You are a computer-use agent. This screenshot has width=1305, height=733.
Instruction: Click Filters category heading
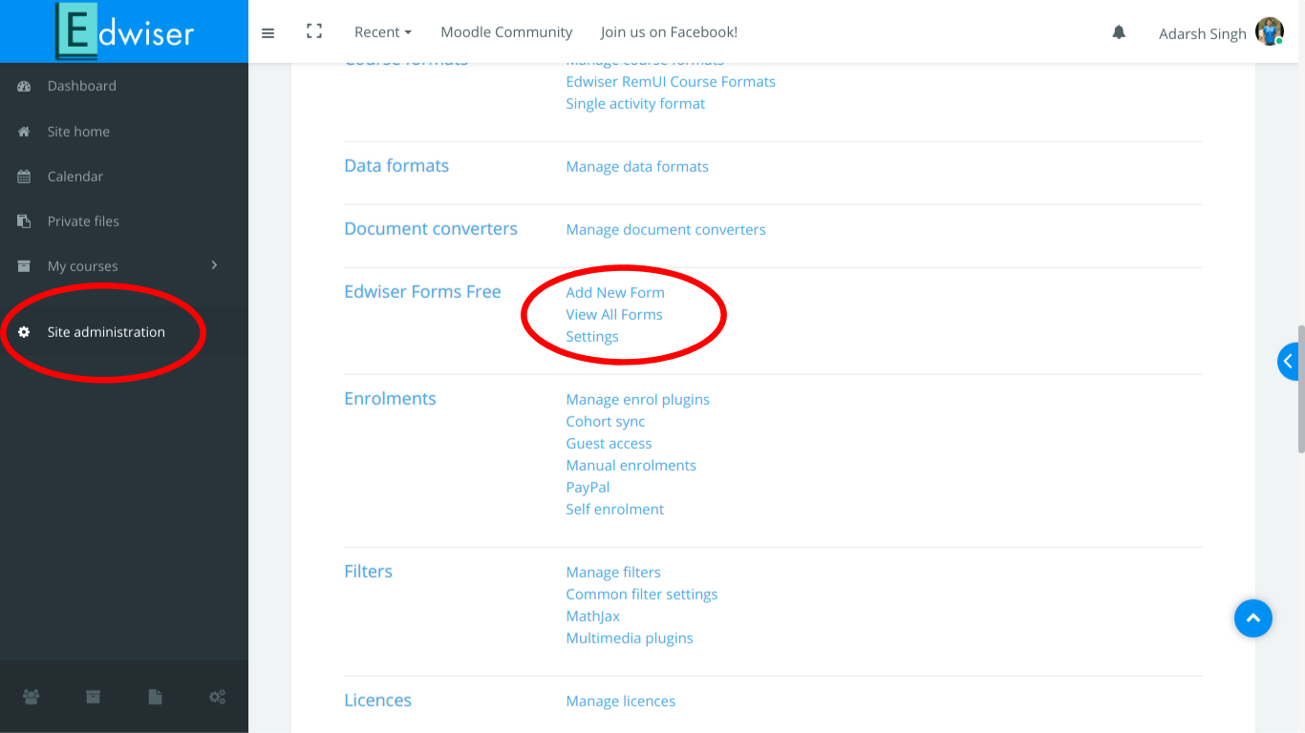[x=368, y=572]
